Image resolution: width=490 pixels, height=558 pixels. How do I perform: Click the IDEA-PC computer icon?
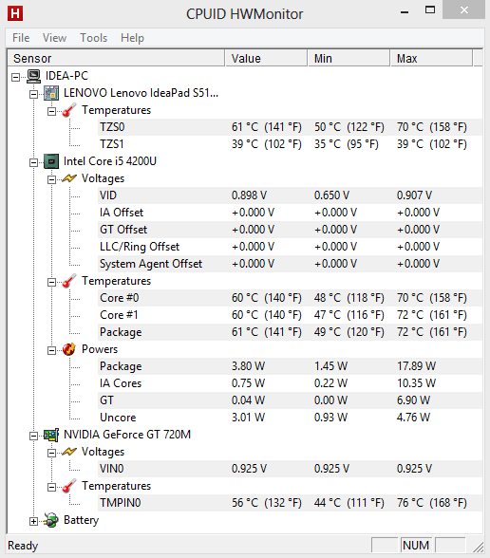click(x=34, y=76)
